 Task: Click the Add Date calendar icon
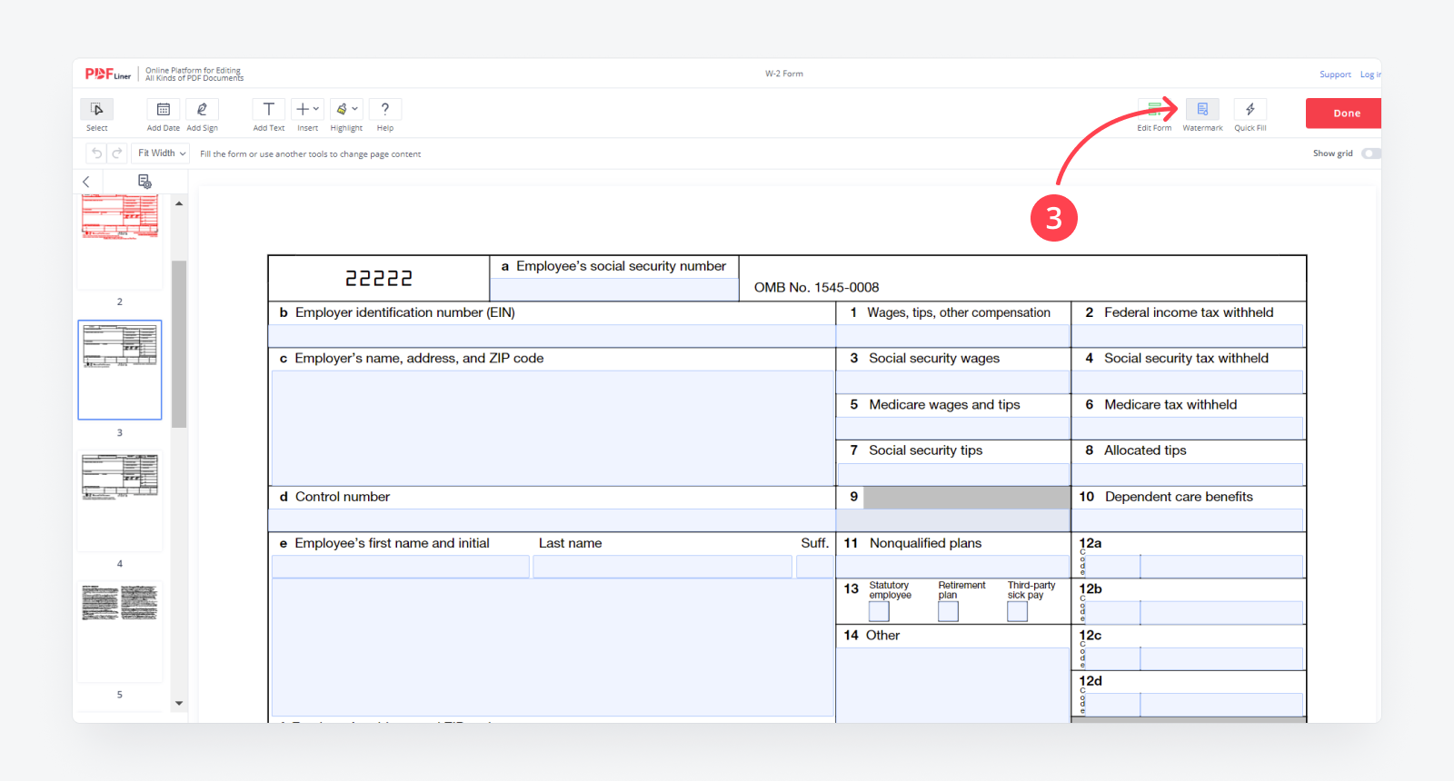[x=164, y=110]
